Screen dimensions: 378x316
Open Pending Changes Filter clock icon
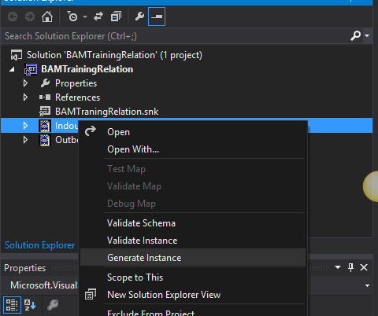72,17
